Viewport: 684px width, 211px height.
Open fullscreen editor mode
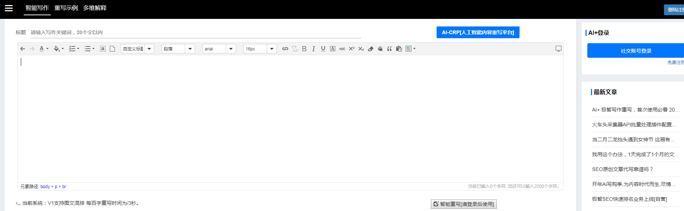pyautogui.click(x=558, y=49)
